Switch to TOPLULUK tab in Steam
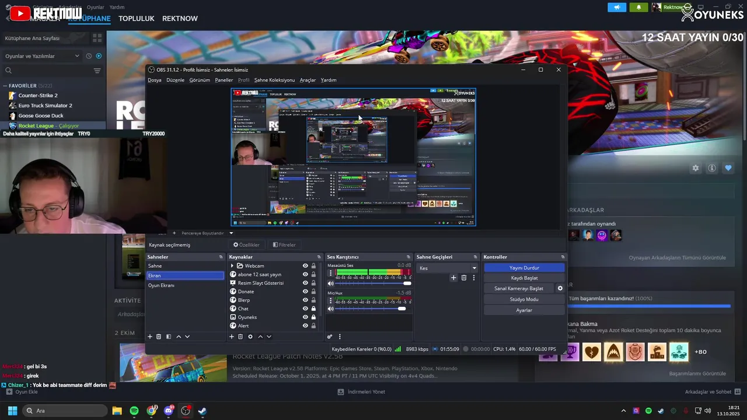 (136, 19)
